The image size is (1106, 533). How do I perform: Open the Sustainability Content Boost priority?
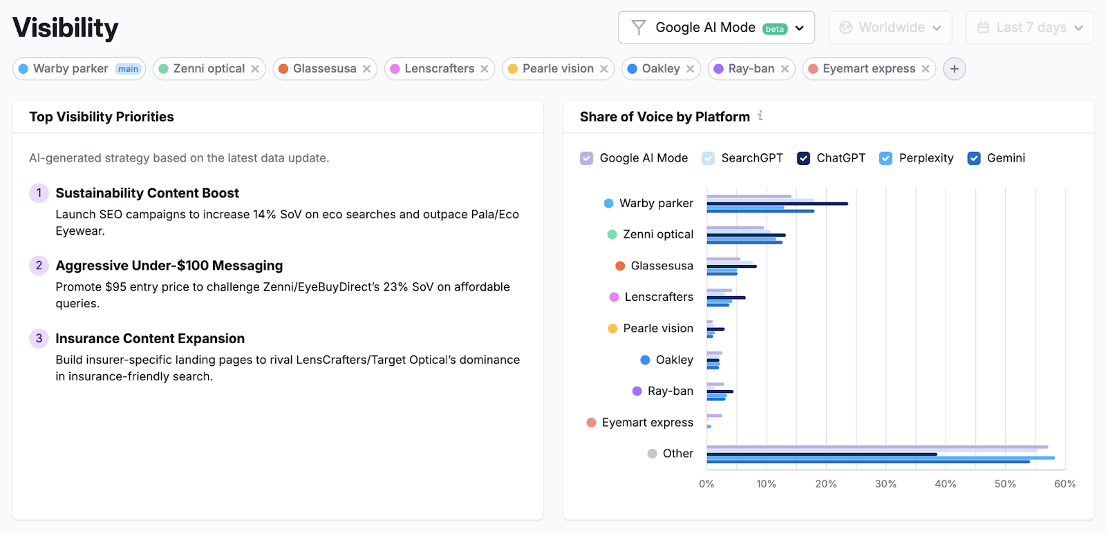pos(147,193)
